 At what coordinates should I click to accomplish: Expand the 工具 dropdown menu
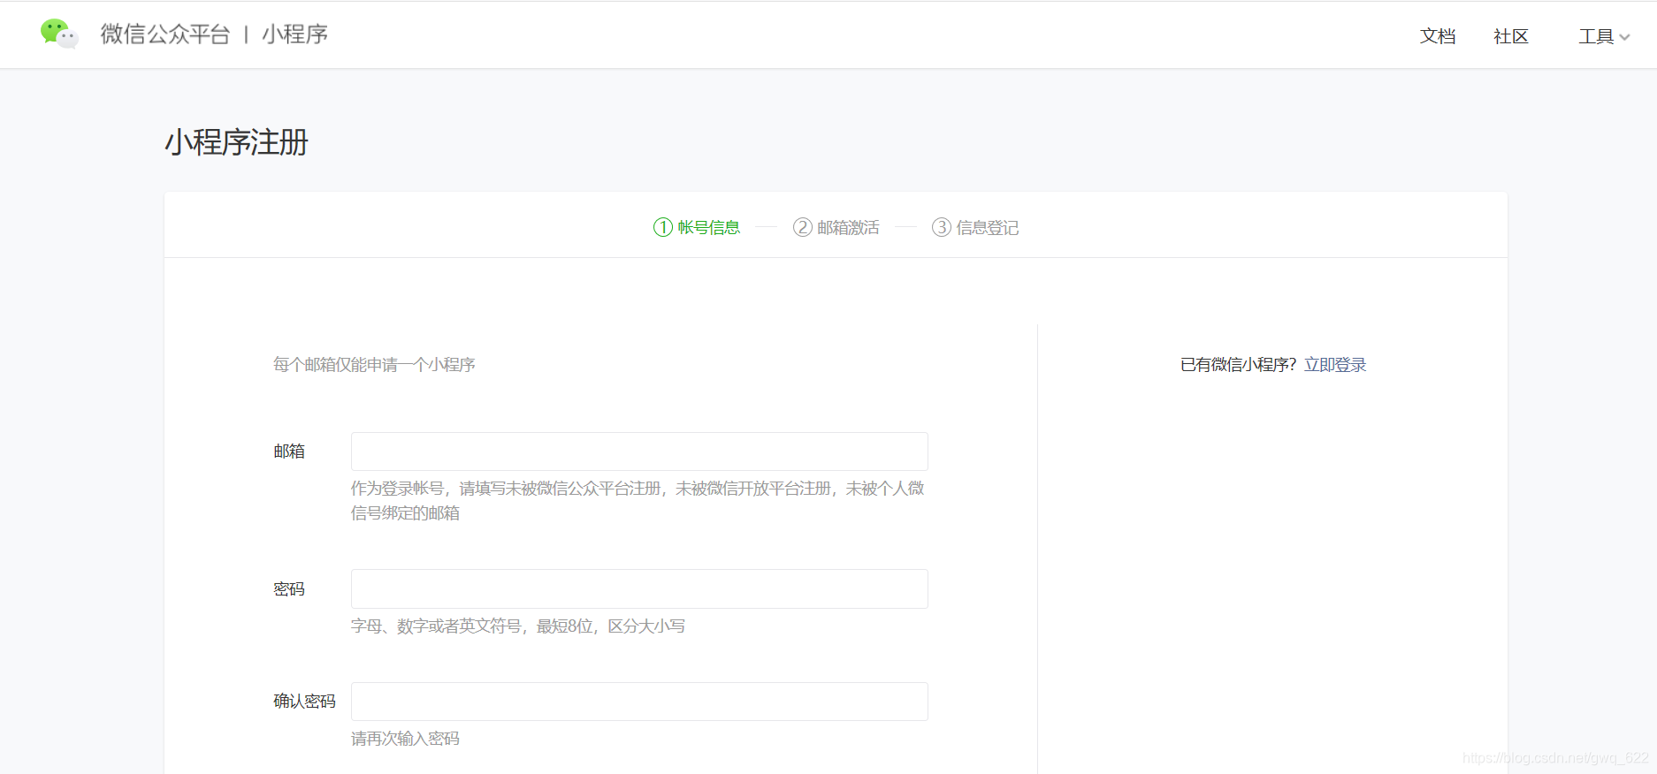pyautogui.click(x=1604, y=36)
